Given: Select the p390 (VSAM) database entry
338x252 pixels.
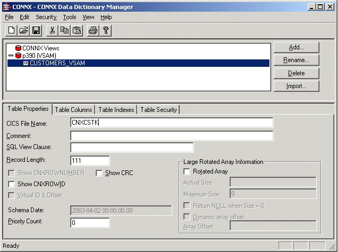Looking at the screenshot, I should click(39, 56).
